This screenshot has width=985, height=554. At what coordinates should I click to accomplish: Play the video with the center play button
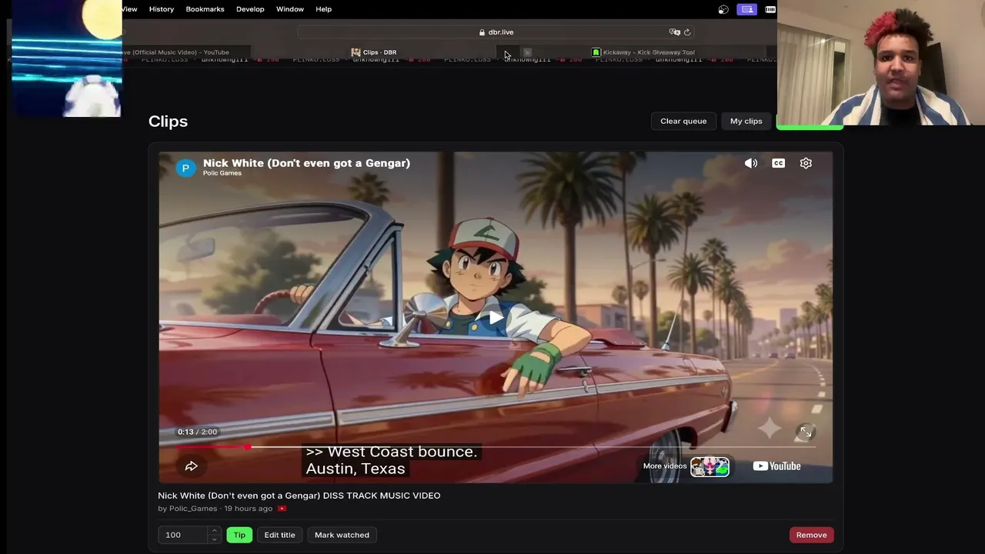pos(496,317)
